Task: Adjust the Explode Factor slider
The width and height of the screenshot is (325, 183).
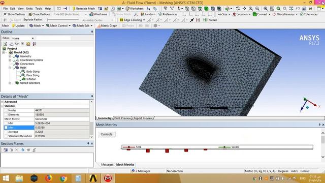Action: pyautogui.click(x=63, y=20)
